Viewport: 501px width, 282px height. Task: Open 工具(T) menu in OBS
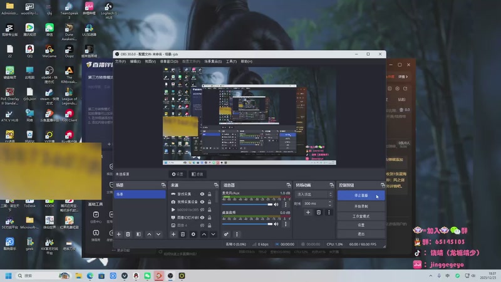[x=231, y=61]
